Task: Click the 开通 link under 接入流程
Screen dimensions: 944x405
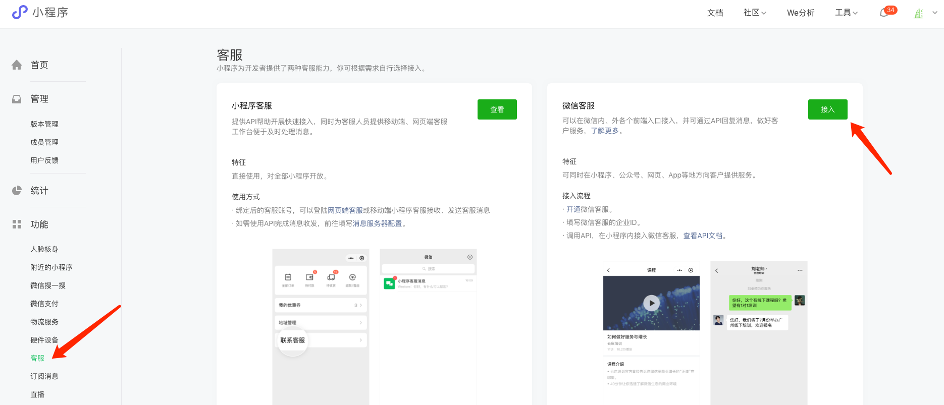Action: (x=573, y=209)
